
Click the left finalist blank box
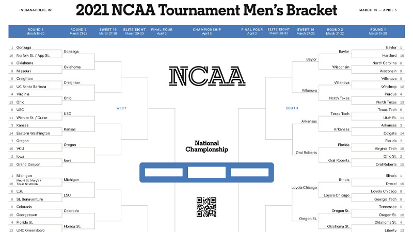pos(164,172)
